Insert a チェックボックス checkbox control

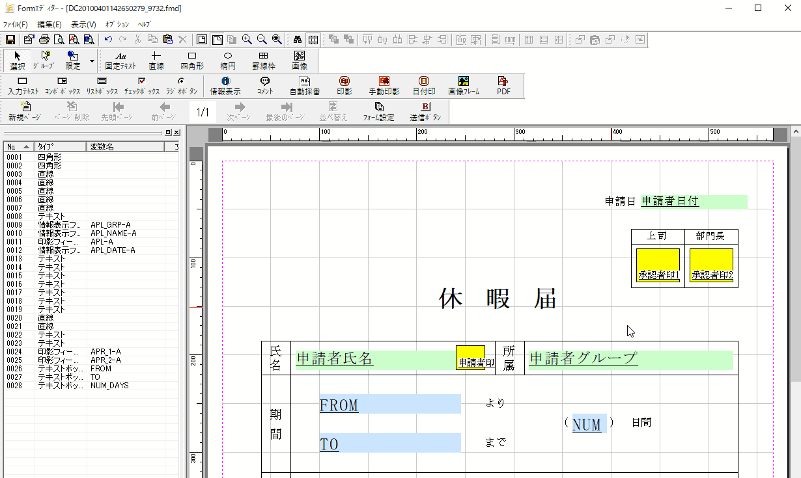coord(142,86)
